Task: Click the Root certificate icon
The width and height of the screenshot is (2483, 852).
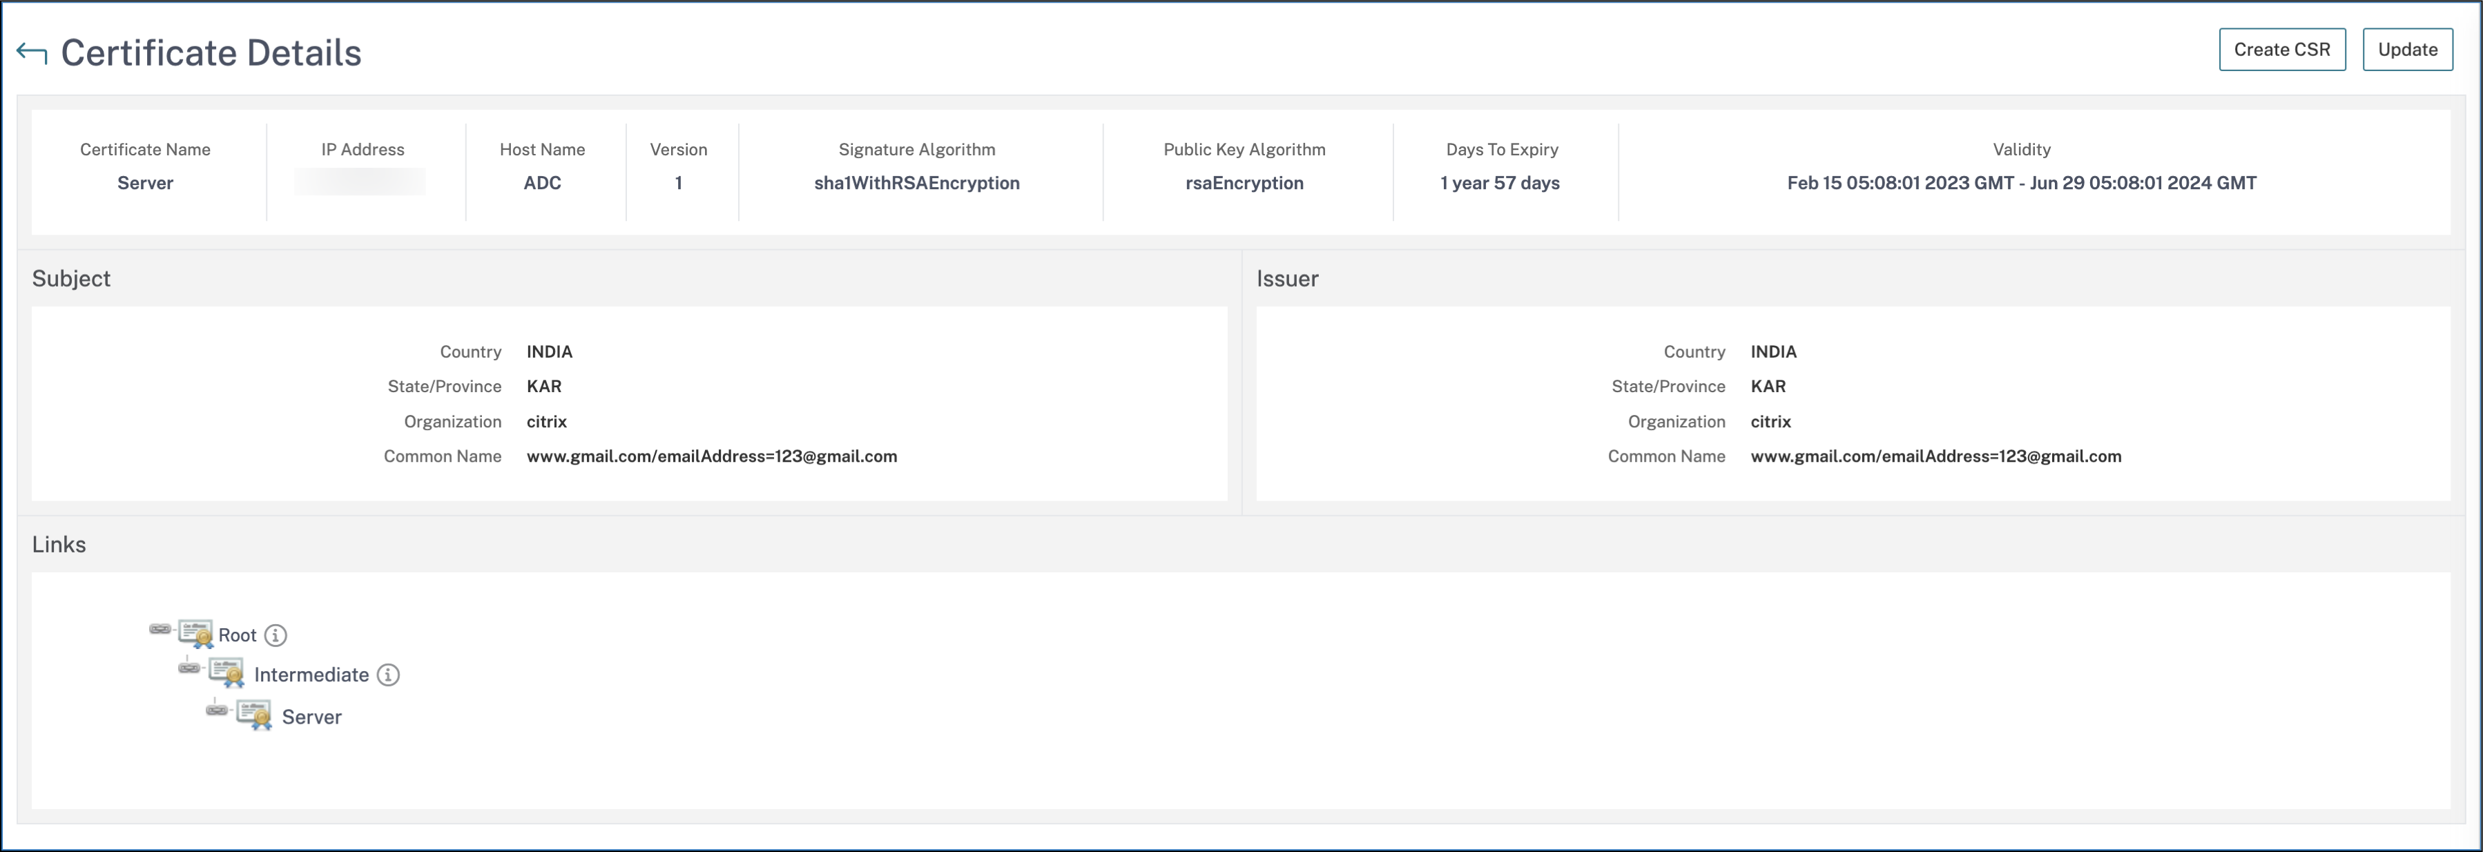Action: 197,633
